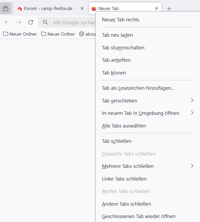Expand the Mehrere Tabs schließen submenu
The height and width of the screenshot is (222, 200).
pos(148,166)
